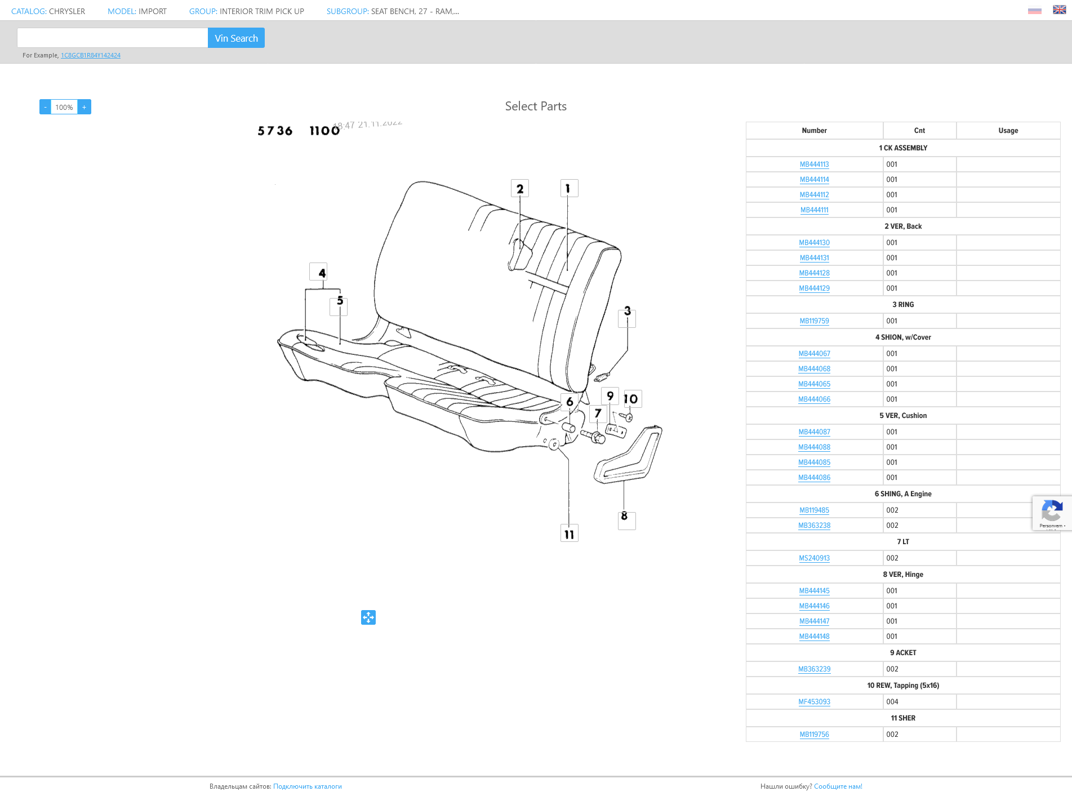The image size is (1072, 796).
Task: Zoom out diagram with minus button
Action: coord(45,107)
